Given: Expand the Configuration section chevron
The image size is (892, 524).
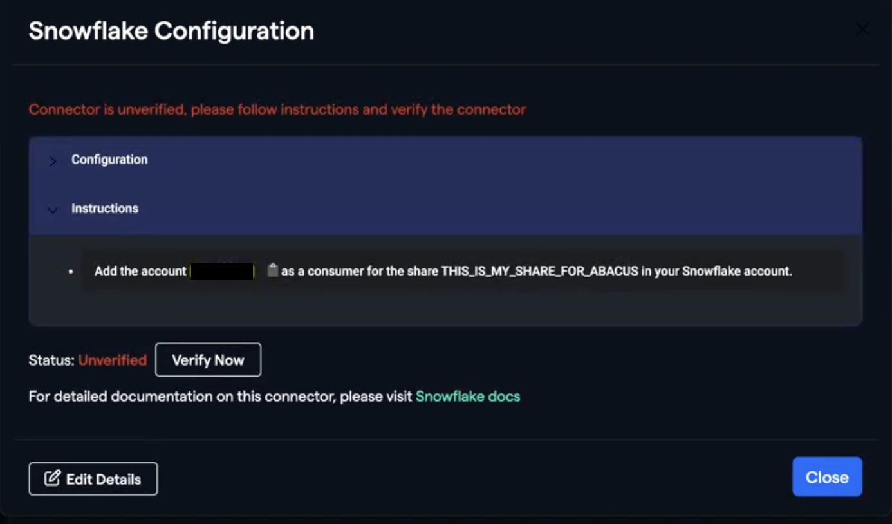Looking at the screenshot, I should pos(53,160).
